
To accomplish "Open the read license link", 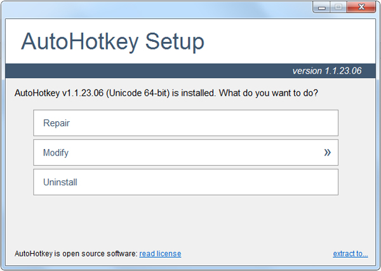I will point(160,254).
